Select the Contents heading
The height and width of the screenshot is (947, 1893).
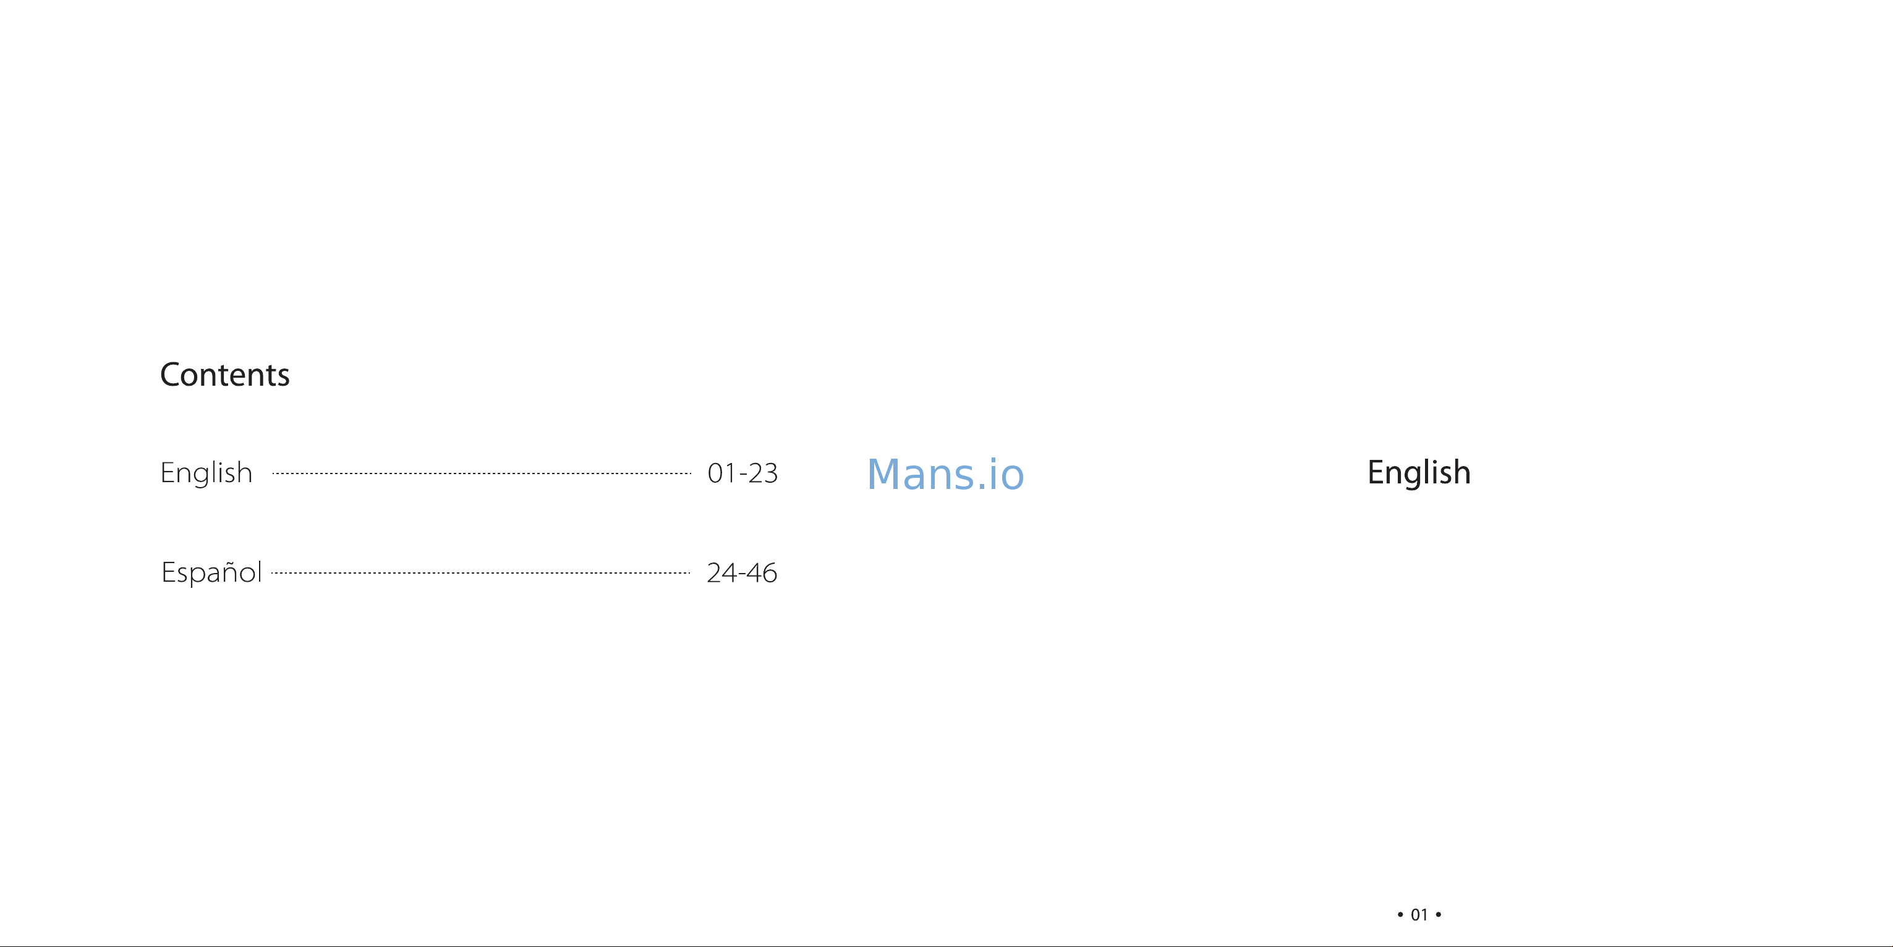point(225,375)
